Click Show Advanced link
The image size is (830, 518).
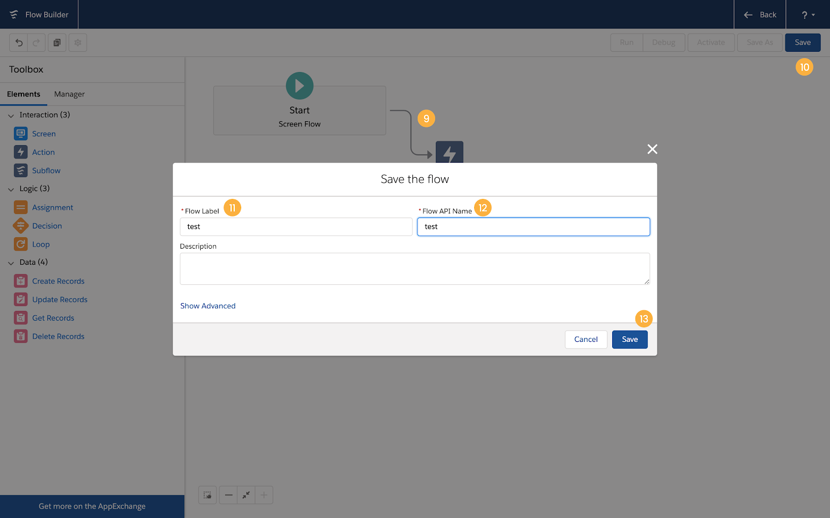click(208, 306)
